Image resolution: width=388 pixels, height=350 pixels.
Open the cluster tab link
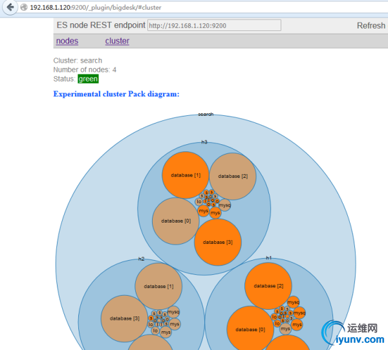tap(117, 41)
